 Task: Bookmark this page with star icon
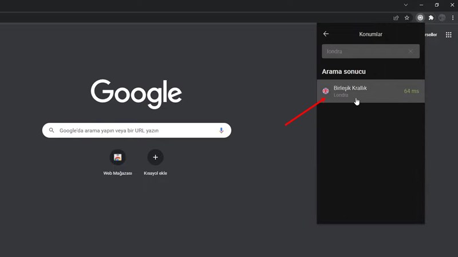407,18
